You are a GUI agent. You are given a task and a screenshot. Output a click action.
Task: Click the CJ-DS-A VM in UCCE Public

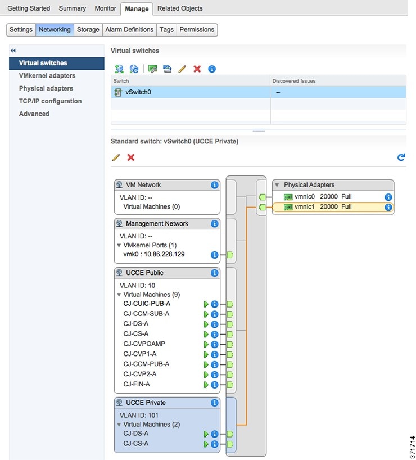coord(136,324)
